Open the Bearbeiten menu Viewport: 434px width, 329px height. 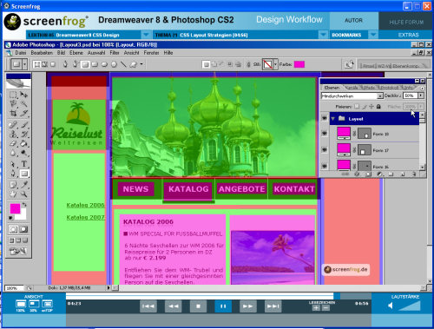pos(42,53)
